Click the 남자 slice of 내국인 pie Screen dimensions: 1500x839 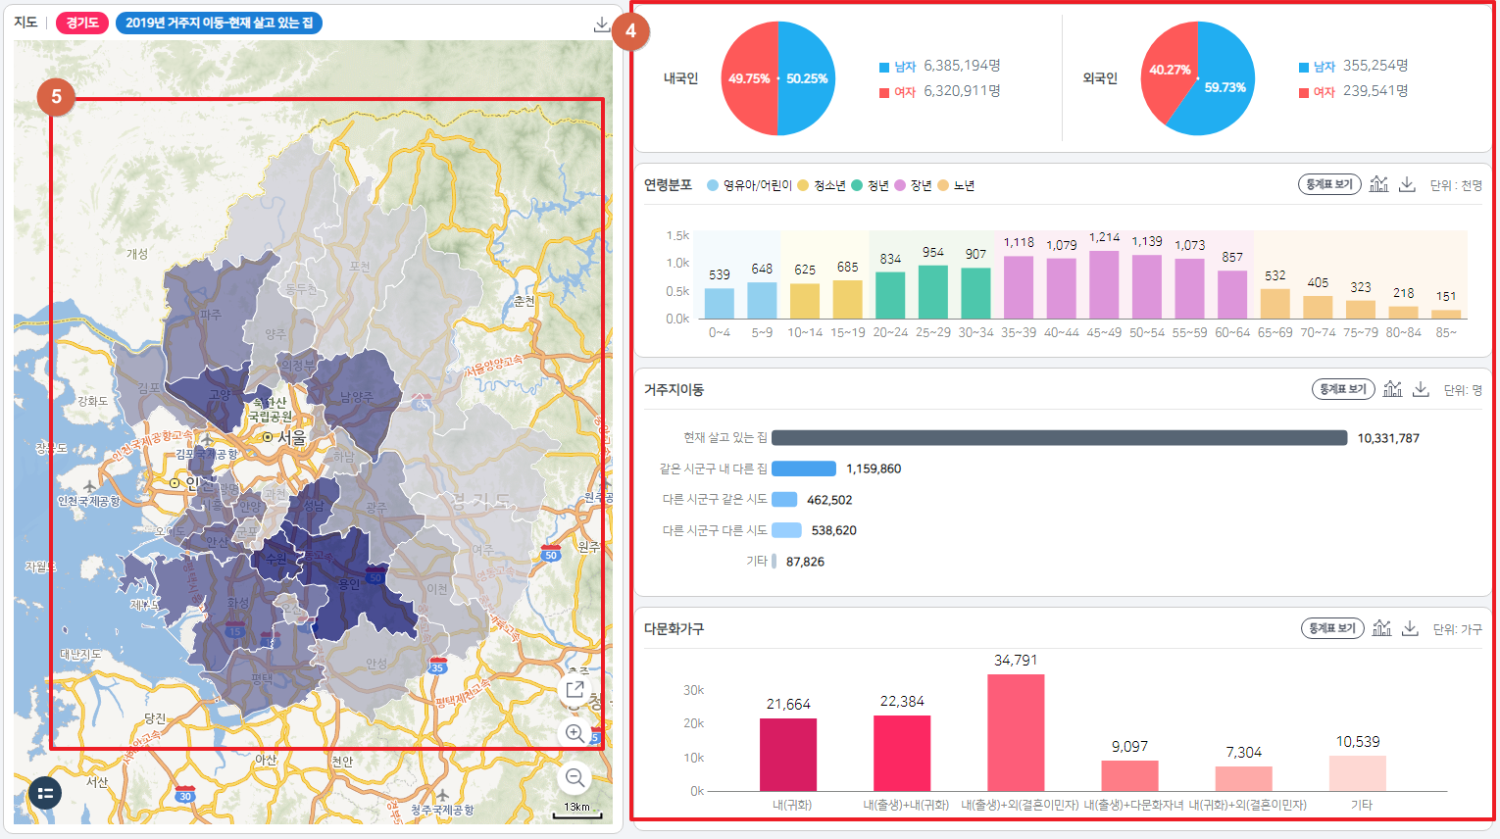point(807,78)
